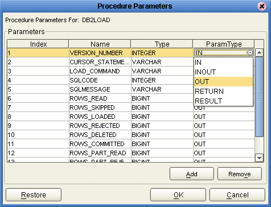
Task: Click BIGINT type cell of ROWS_COMMITTED row
Action: click(162, 144)
